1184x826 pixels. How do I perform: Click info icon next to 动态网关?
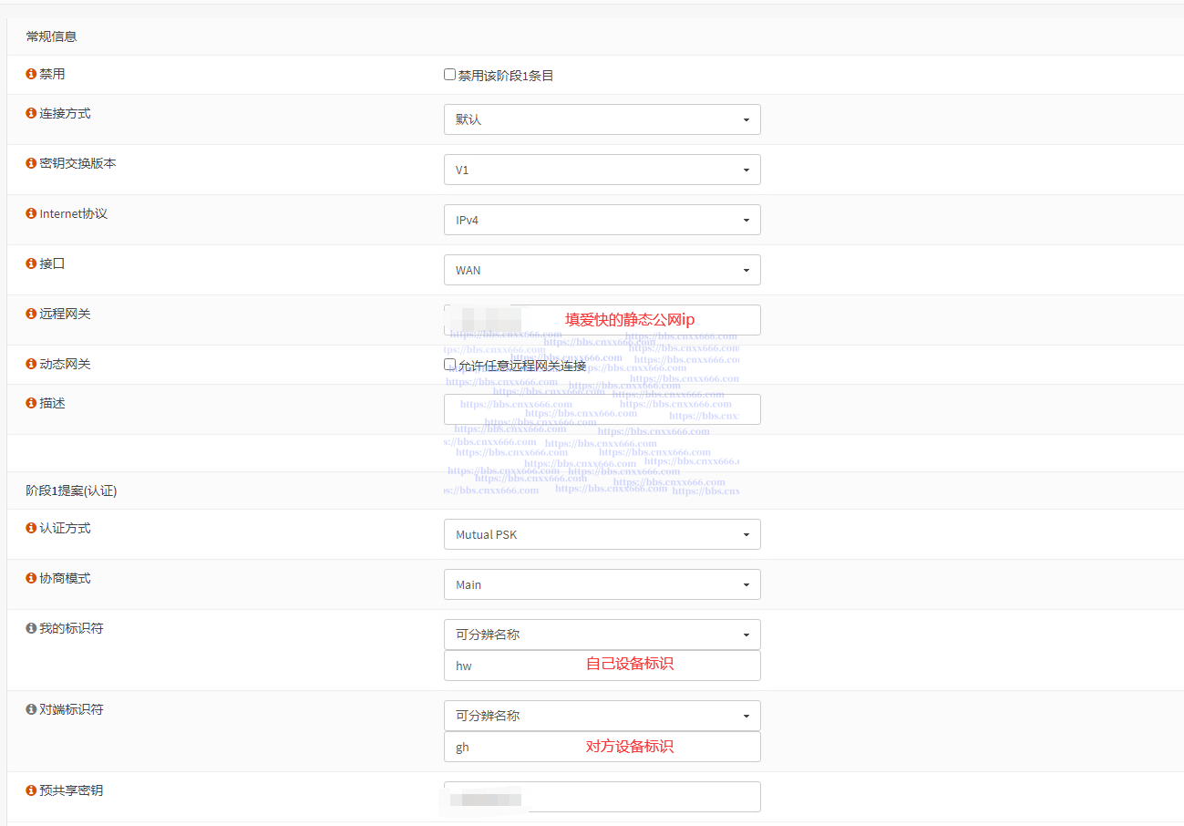[x=31, y=365]
